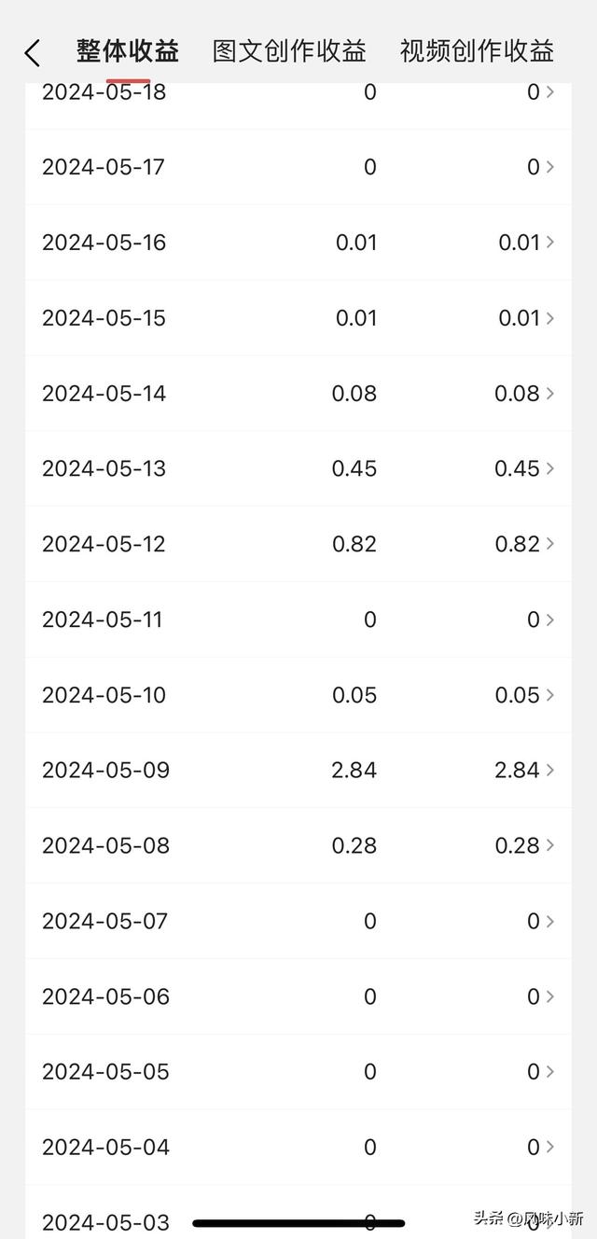Click chevron on 2024-05-11 row
The width and height of the screenshot is (597, 1239).
point(550,619)
